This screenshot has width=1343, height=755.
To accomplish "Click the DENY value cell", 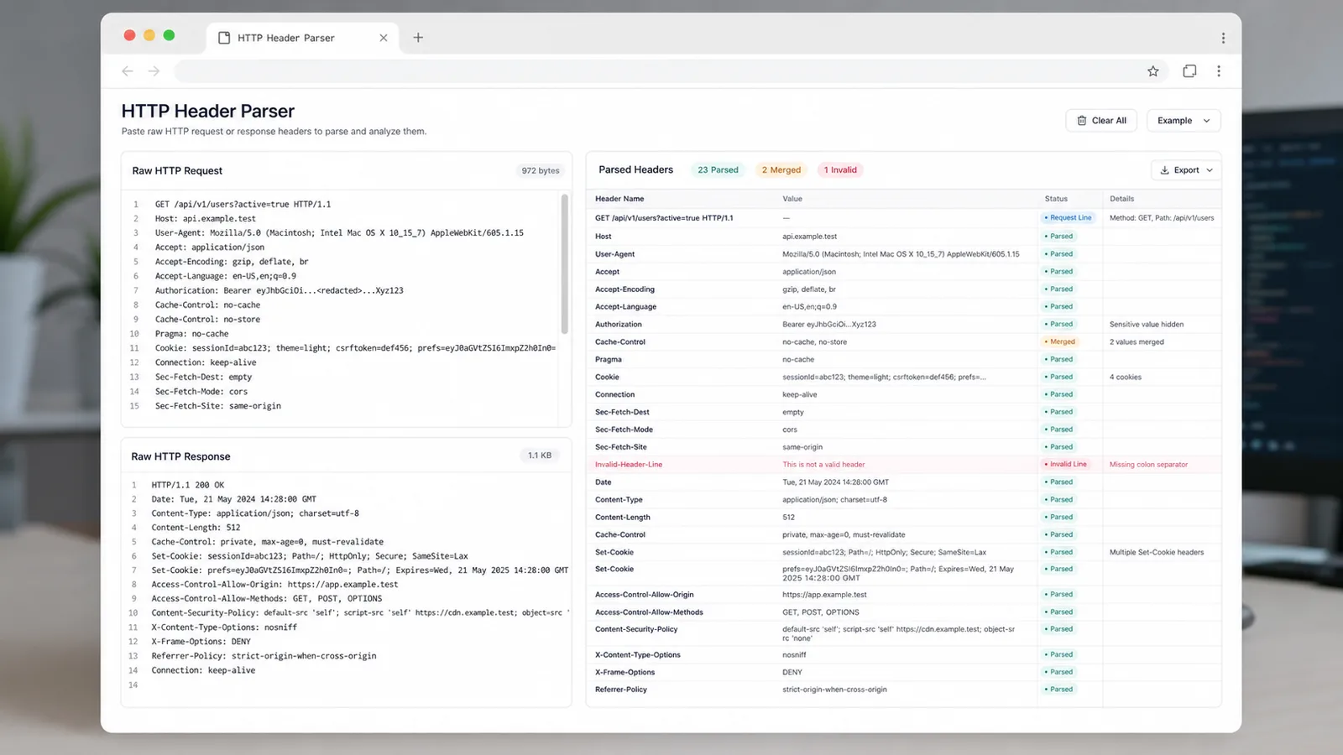I will pyautogui.click(x=792, y=673).
